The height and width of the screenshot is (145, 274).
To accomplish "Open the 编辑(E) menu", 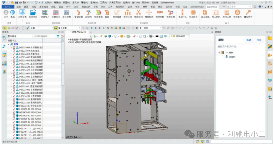I will tap(57, 3).
